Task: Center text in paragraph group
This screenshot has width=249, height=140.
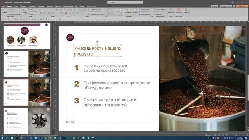Action: click(74, 13)
